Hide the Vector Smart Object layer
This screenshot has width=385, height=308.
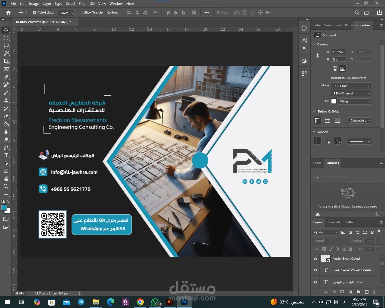[315, 259]
